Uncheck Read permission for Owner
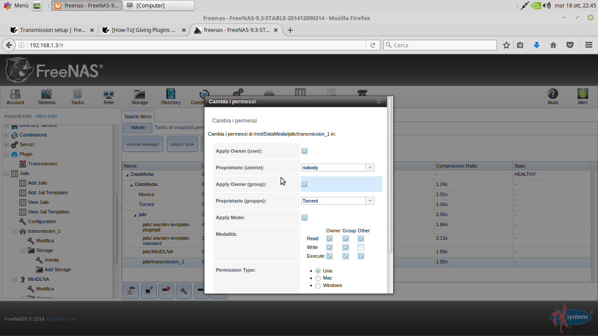Viewport: 598px width, 336px height. pos(330,239)
